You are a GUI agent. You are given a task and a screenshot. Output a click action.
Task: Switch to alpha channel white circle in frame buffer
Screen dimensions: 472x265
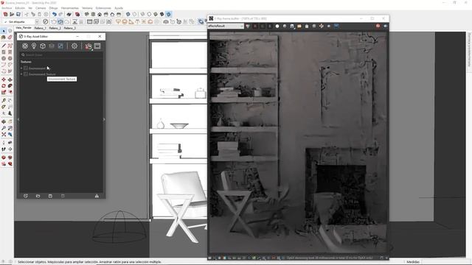point(277,26)
